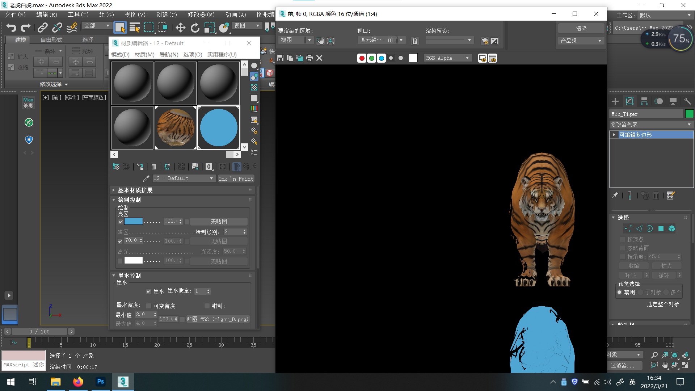Click Pin Stack icon below modifier stack
695x391 pixels.
615,195
